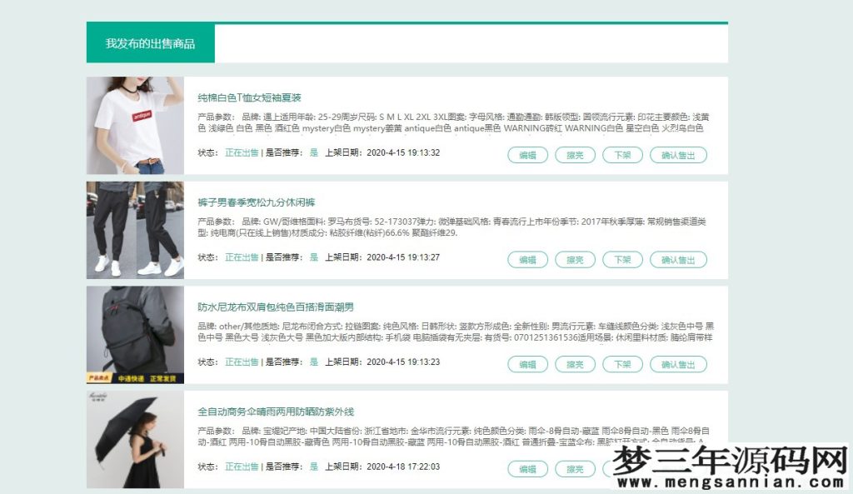Viewport: 853px width, 494px height.
Task: Click 下架 button on the white T-shirt listing
Action: (621, 155)
